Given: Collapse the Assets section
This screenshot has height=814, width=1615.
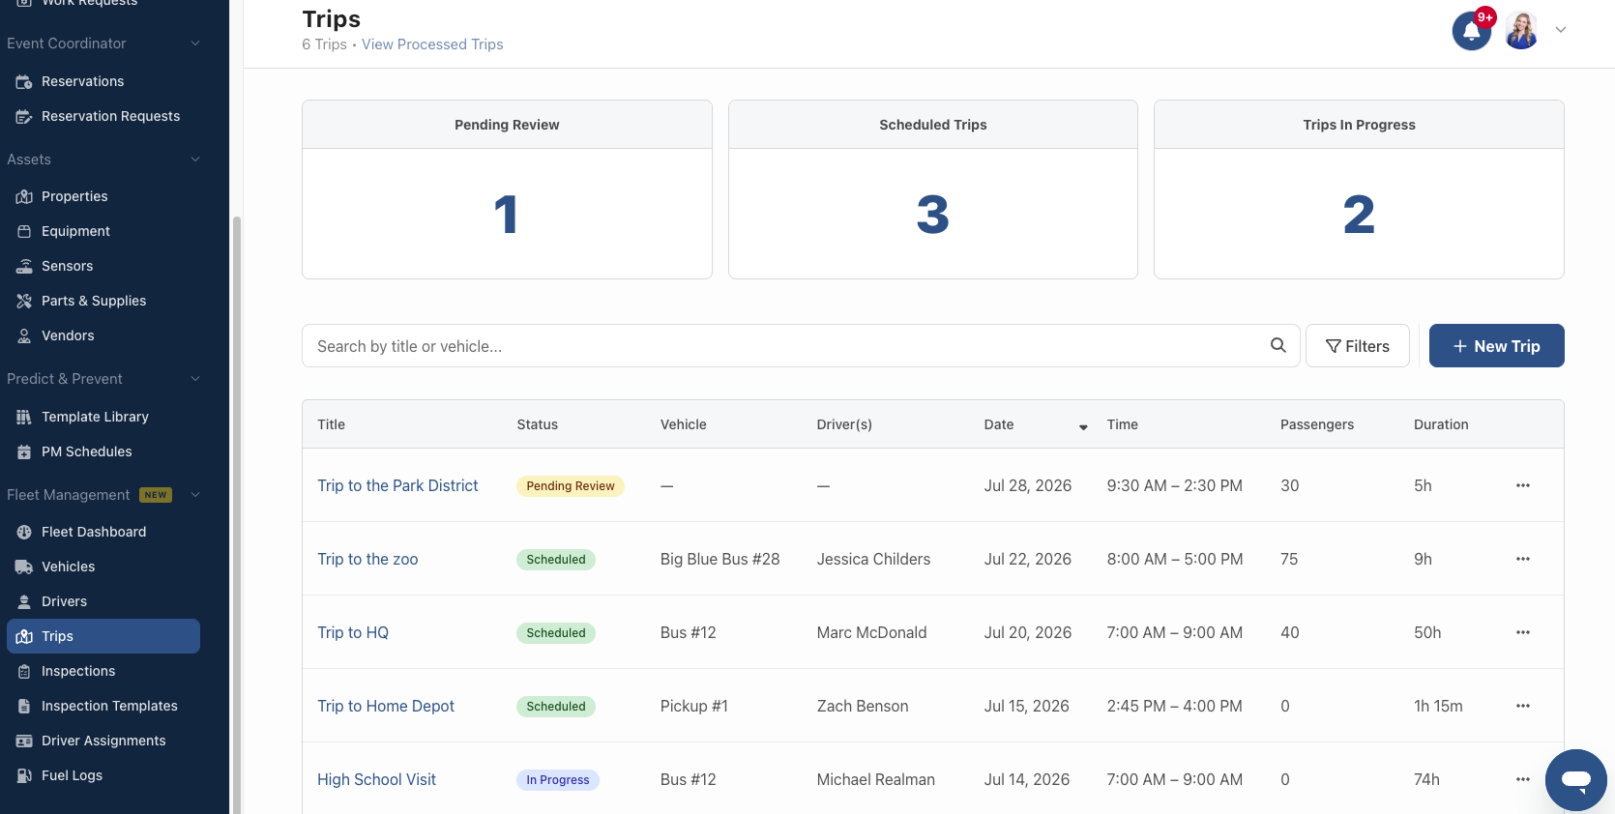Looking at the screenshot, I should click(195, 160).
